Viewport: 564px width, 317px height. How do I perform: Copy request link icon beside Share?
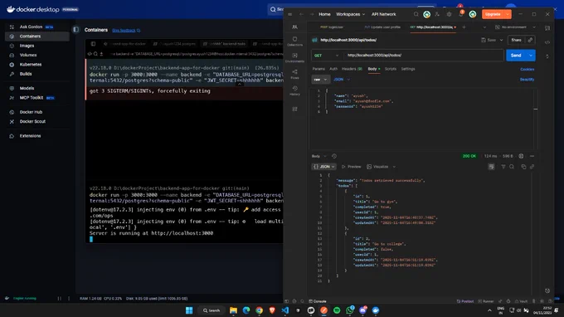pyautogui.click(x=530, y=40)
